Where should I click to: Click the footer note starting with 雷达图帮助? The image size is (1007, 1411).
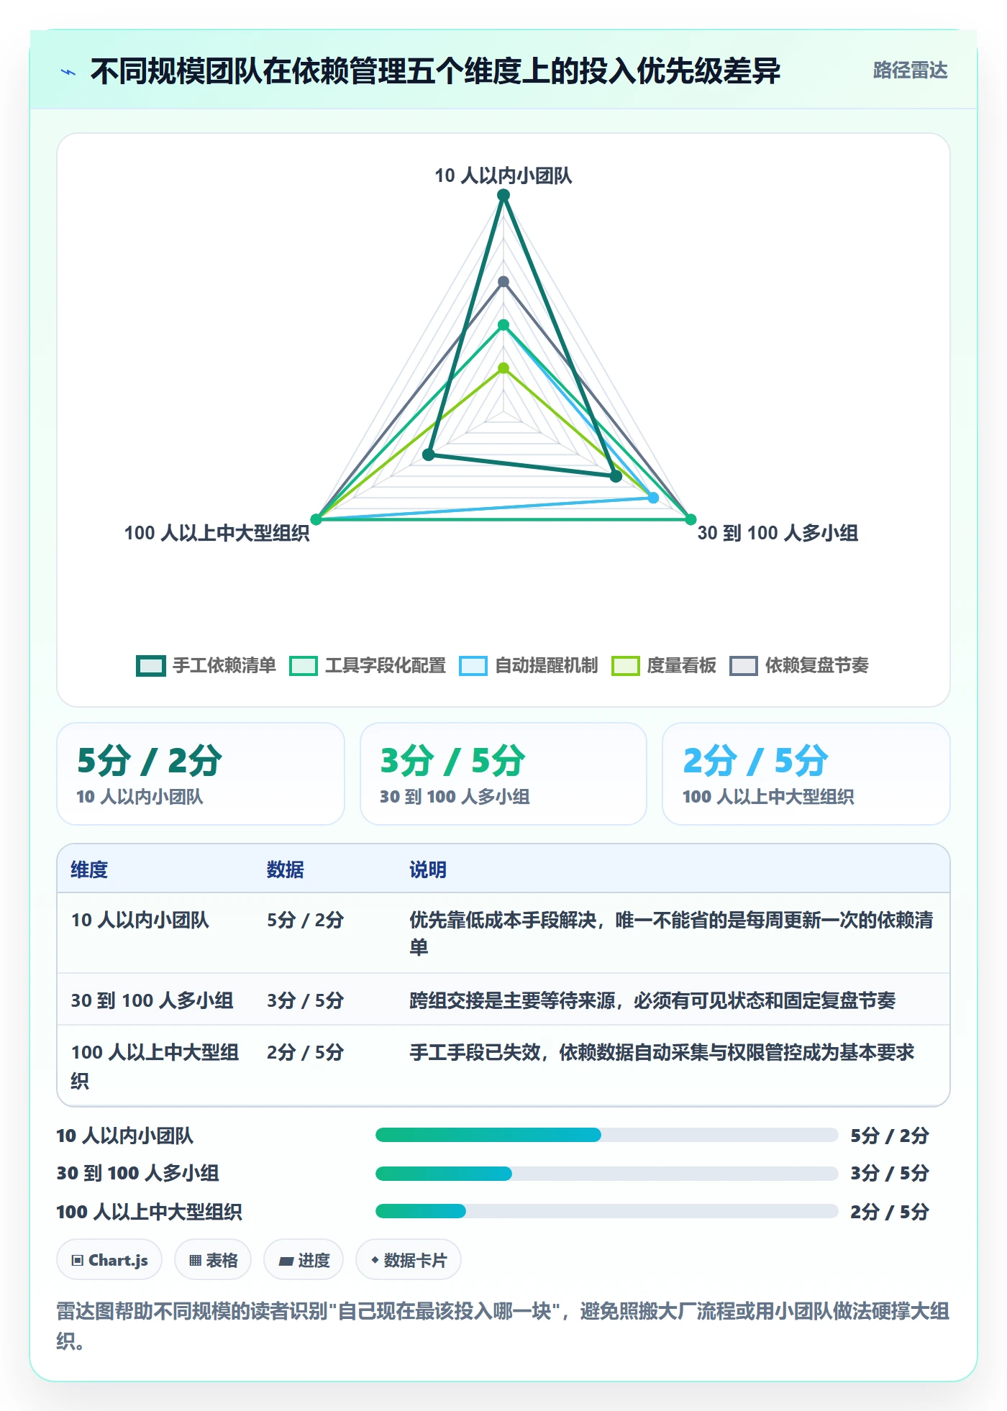tap(503, 1325)
